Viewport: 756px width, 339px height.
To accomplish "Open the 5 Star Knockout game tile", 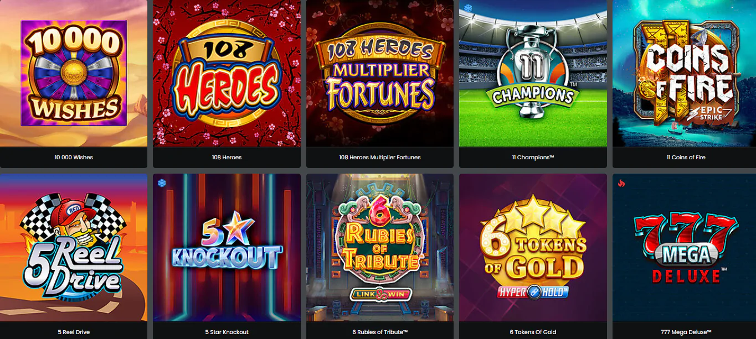I will click(227, 248).
